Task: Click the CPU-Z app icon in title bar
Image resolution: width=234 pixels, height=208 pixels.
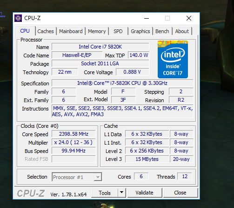Action: click(18, 18)
